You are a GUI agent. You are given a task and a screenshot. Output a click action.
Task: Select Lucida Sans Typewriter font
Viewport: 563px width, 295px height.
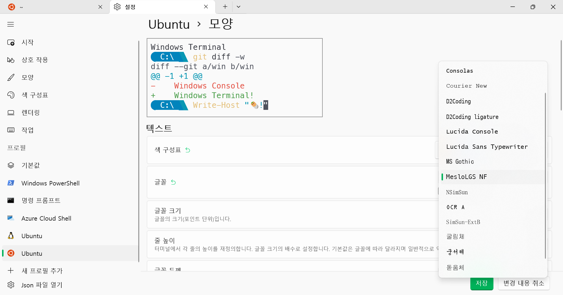493,147
